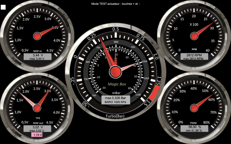
Task: Click the red center hub of MAF-in gauge
Action: (x=37, y=36)
